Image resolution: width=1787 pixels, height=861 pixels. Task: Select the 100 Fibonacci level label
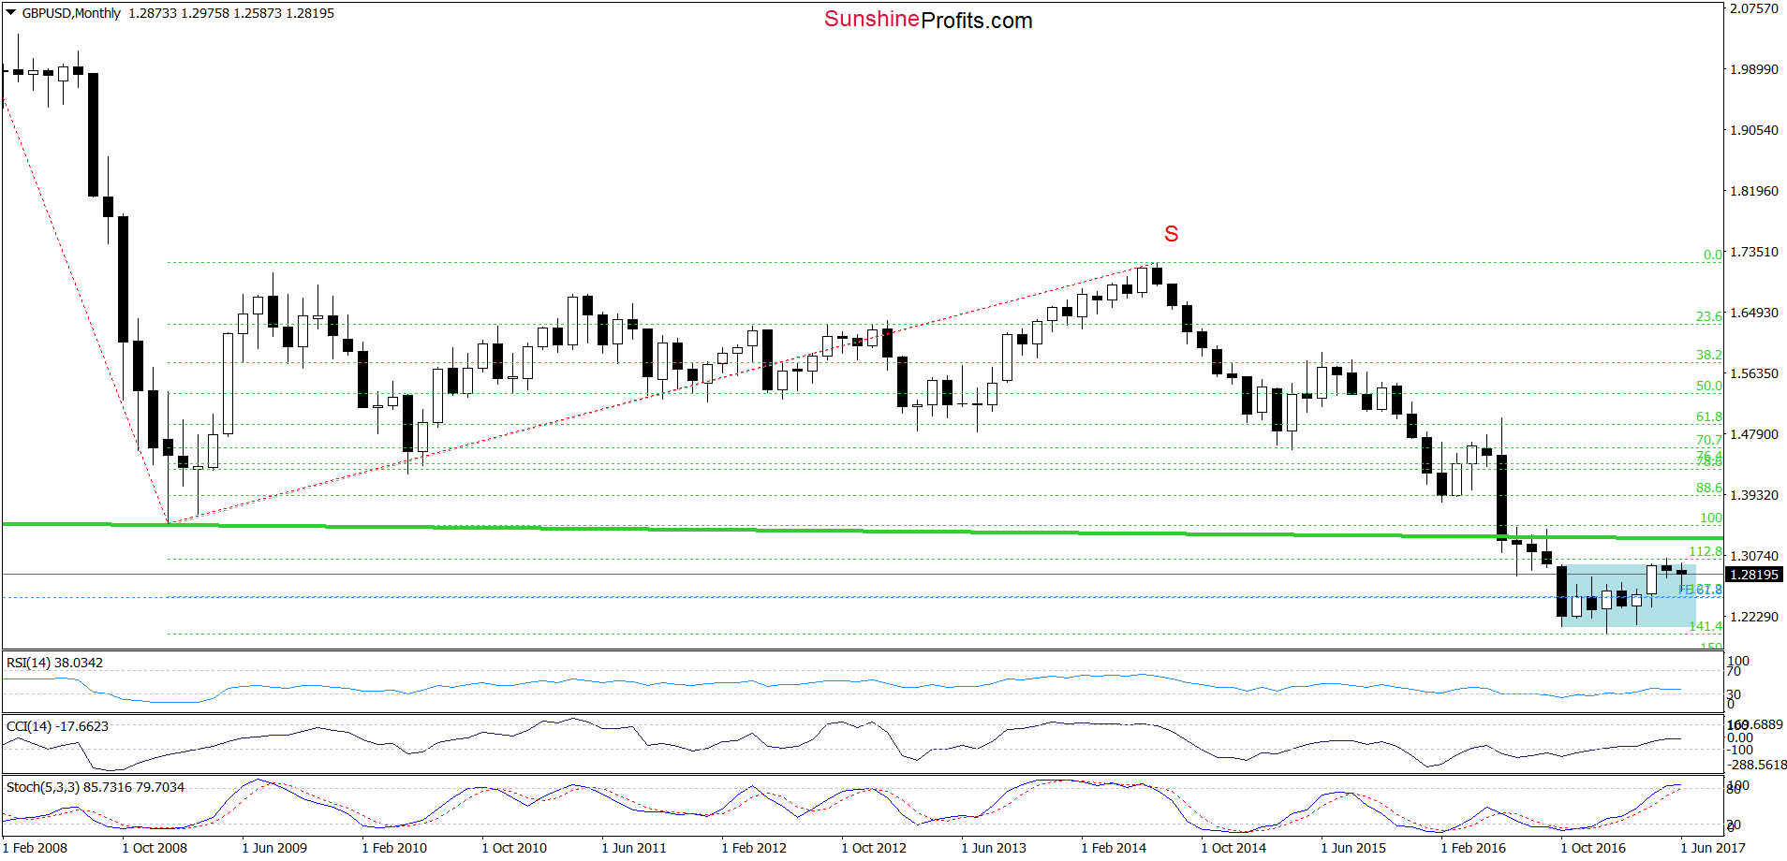click(1711, 518)
